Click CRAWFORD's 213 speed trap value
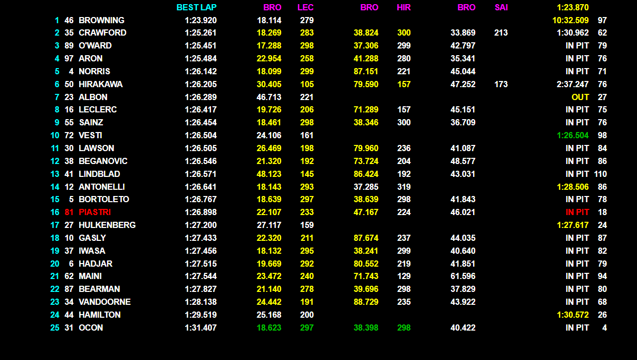Image resolution: width=637 pixels, height=360 pixels. [501, 33]
